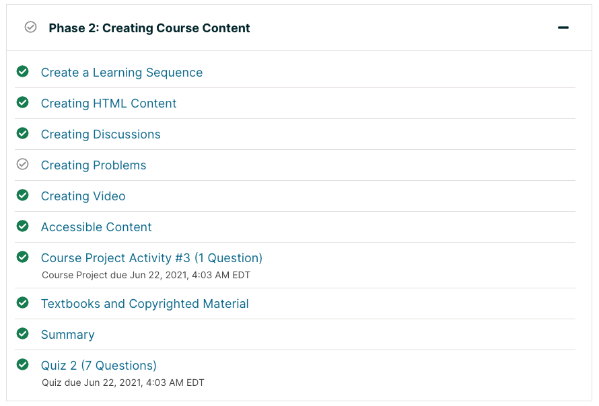Click the checkmark beside Textbooks and Copyrighted Material
599x406 pixels.
[22, 302]
